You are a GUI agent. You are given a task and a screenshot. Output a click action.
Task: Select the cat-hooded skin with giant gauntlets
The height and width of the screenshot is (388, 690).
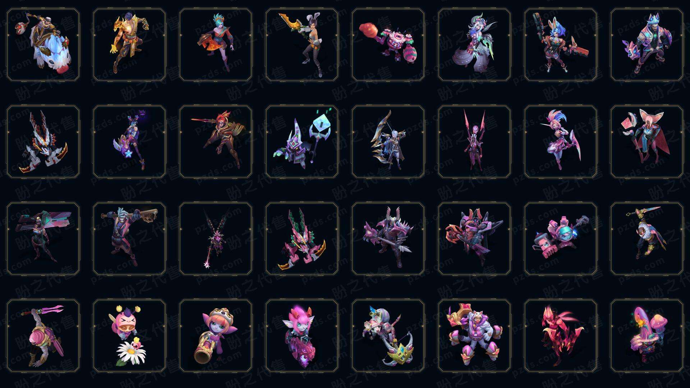point(474,336)
